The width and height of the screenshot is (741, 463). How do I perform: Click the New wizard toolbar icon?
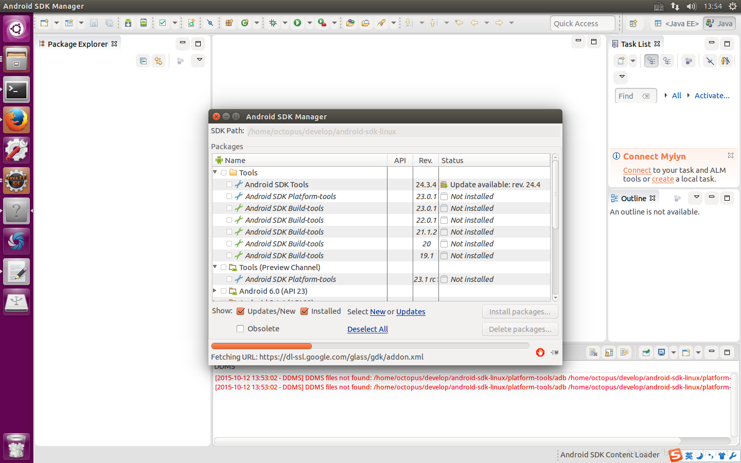click(44, 23)
